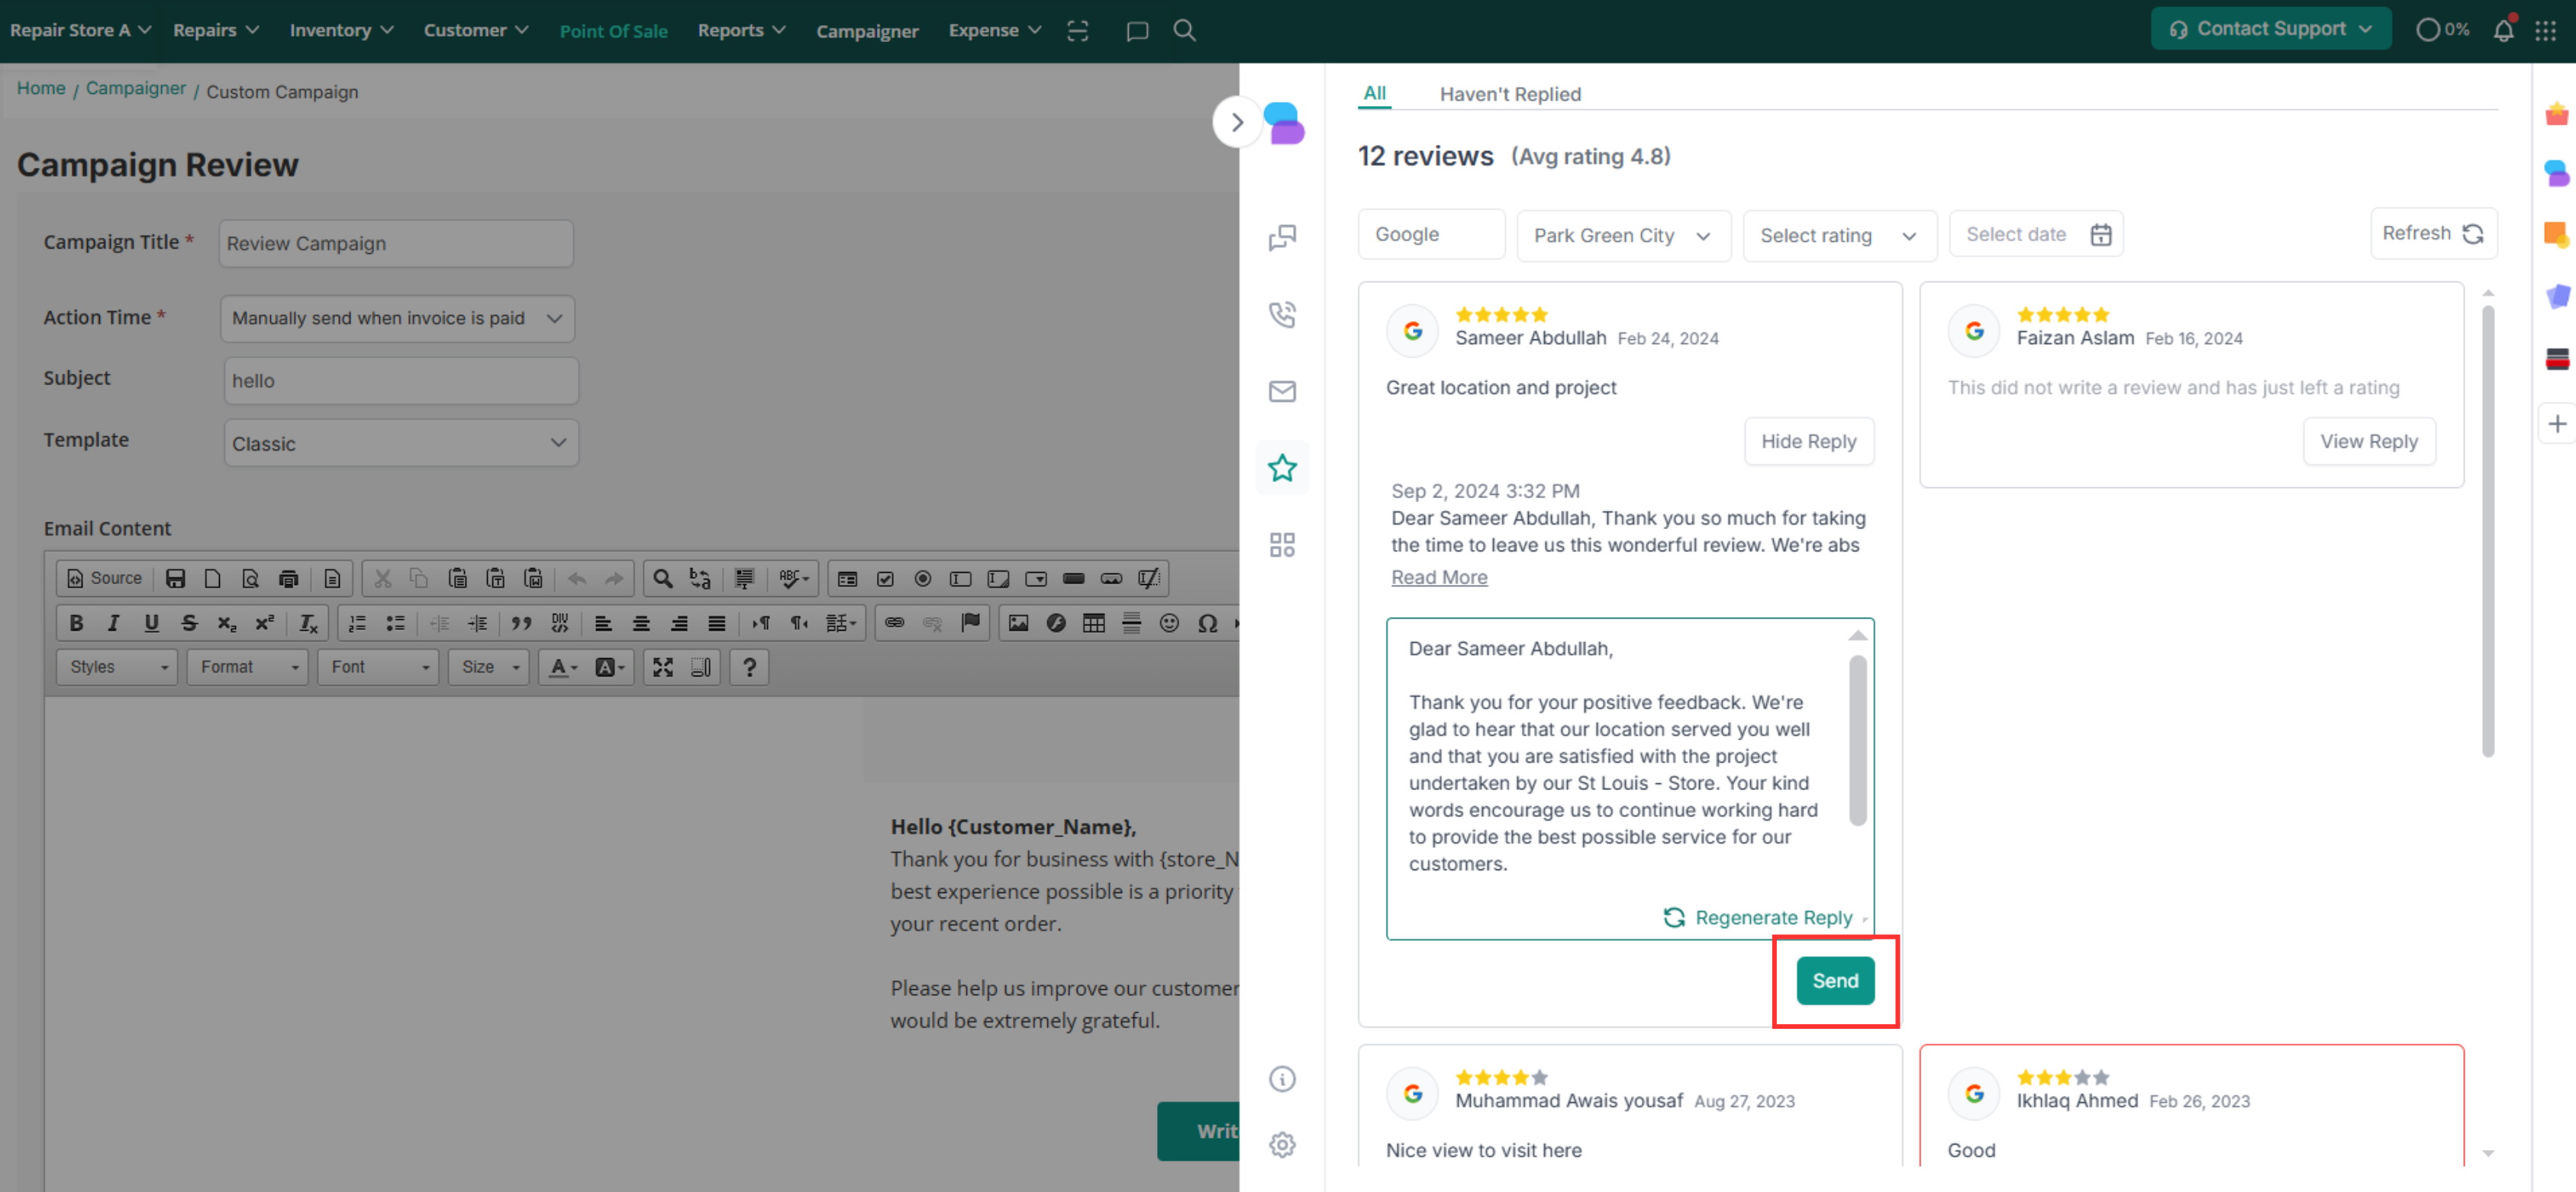Viewport: 2576px width, 1192px height.
Task: Open the Reports menu
Action: click(x=741, y=30)
